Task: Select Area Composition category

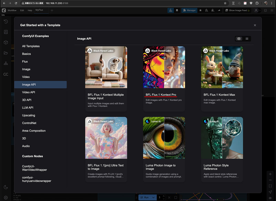Action: pyautogui.click(x=40, y=131)
